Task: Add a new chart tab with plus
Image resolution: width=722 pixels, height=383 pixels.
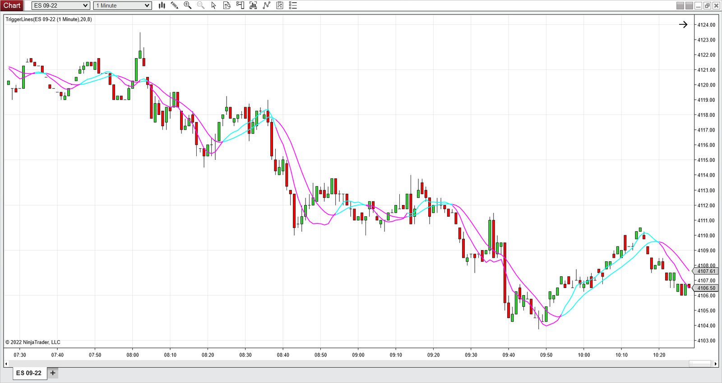Action: click(x=53, y=373)
